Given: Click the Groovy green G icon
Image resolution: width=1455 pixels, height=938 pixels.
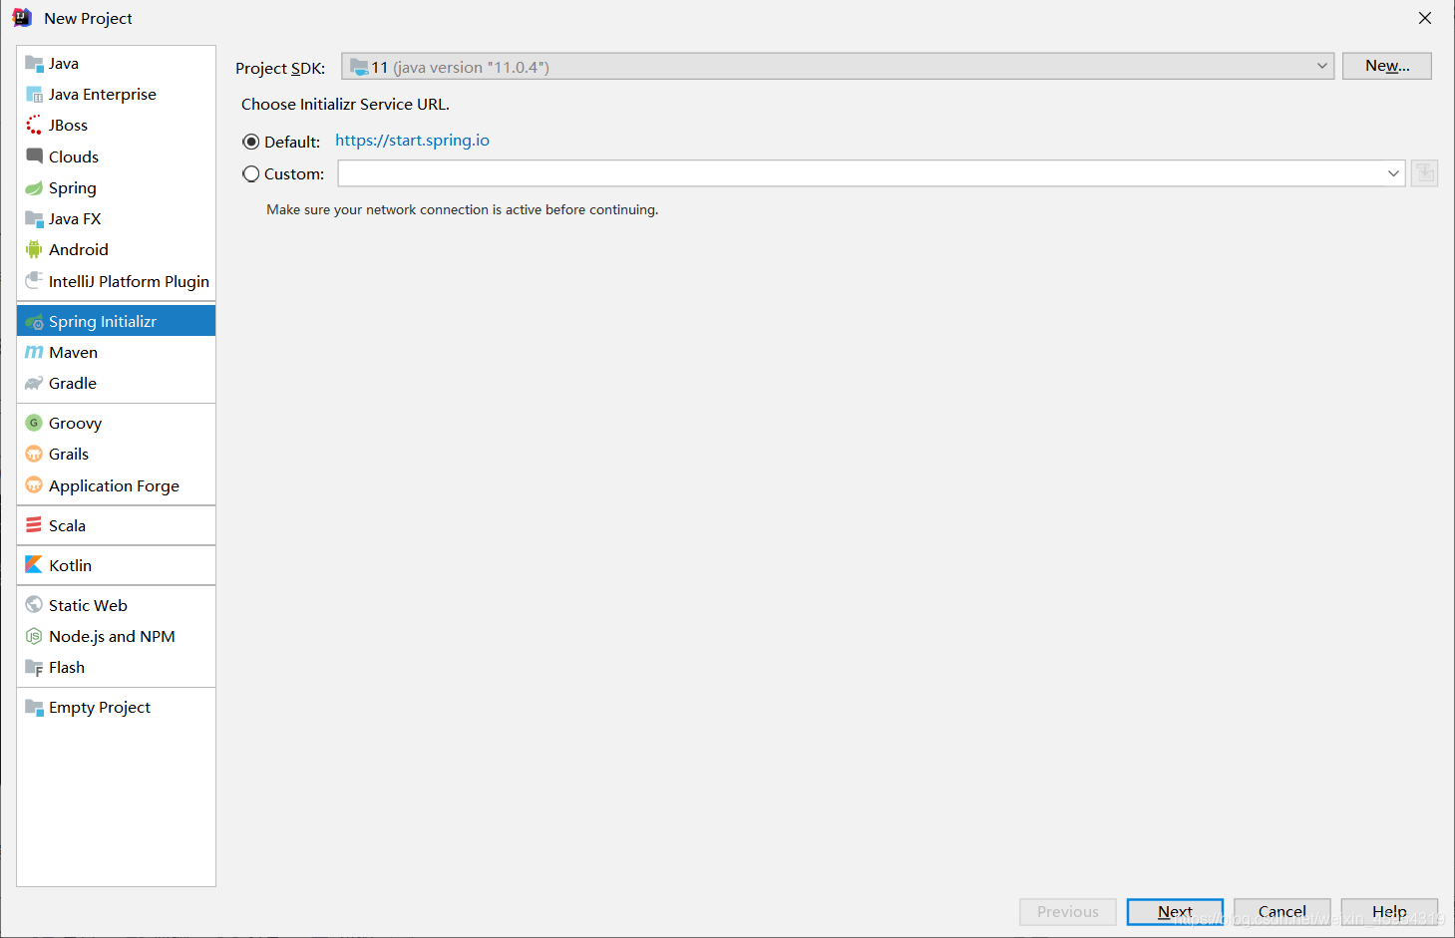Looking at the screenshot, I should (34, 423).
